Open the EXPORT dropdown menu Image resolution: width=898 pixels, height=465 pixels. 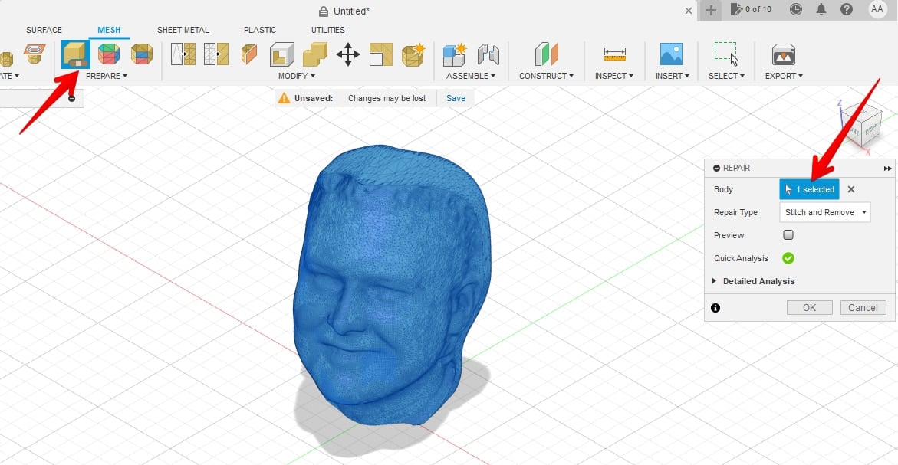pos(784,76)
